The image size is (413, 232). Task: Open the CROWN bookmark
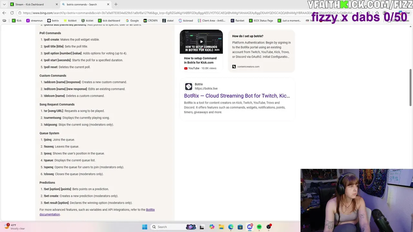click(150, 21)
